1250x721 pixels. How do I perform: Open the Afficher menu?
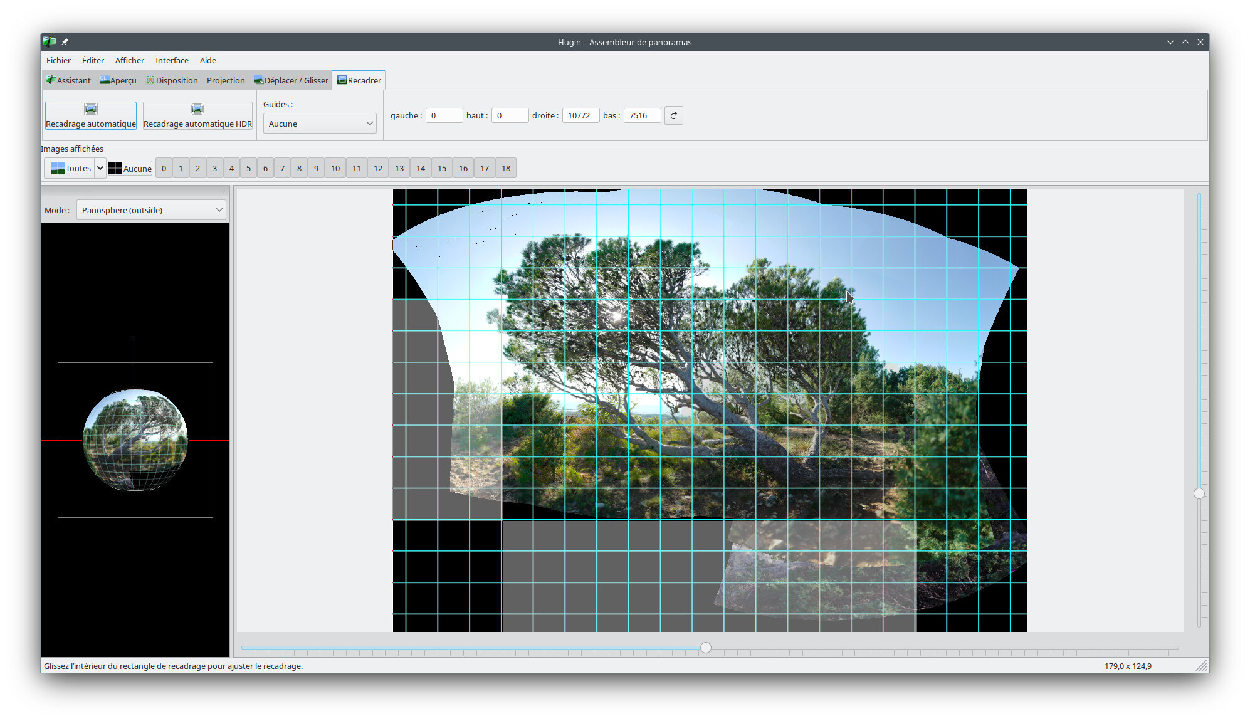click(x=129, y=60)
